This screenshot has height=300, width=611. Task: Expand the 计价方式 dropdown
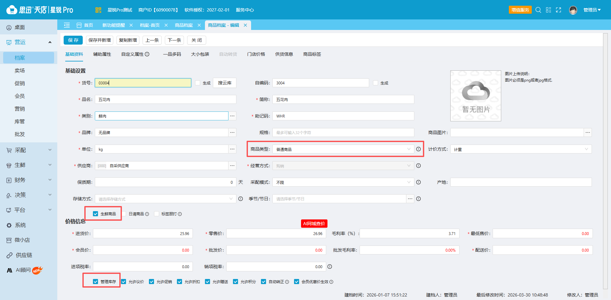(x=521, y=149)
